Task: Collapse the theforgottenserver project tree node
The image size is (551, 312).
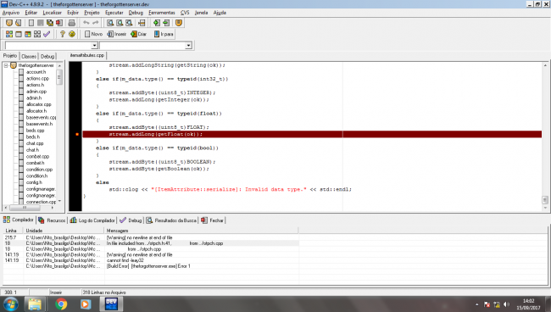Action: (x=6, y=65)
